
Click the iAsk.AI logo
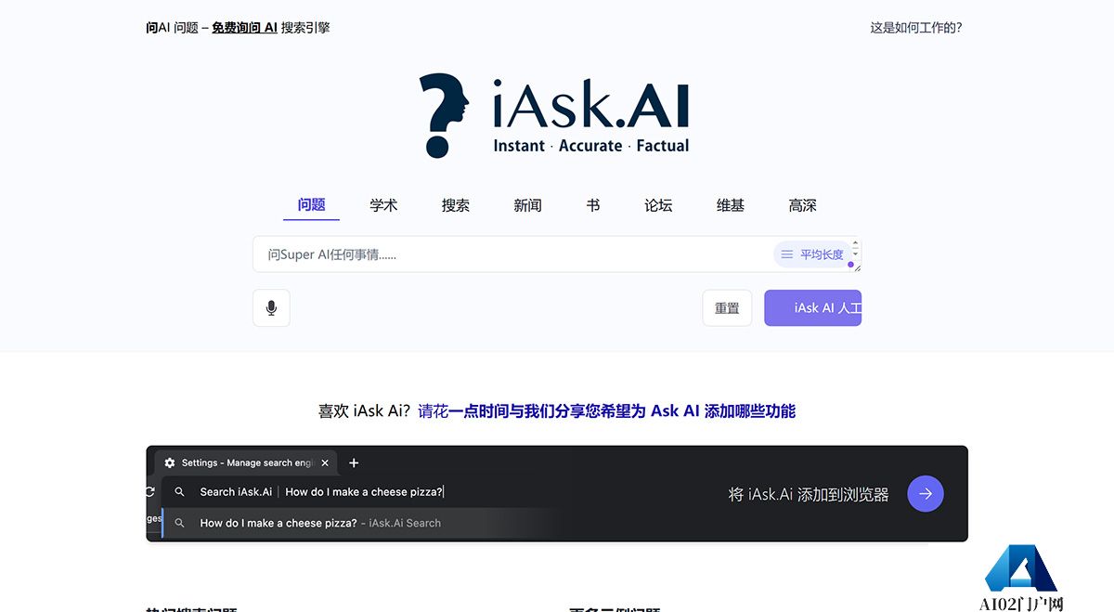[555, 115]
